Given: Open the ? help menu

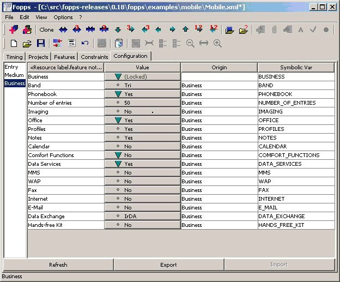Looking at the screenshot, I should tap(81, 17).
